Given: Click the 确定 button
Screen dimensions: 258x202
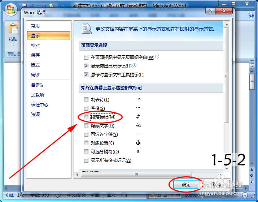Looking at the screenshot, I should [x=186, y=185].
